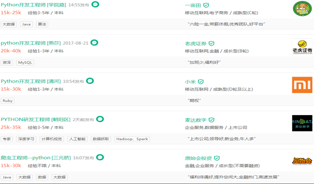Viewport: 314px width, 184px height.
Task: Click salary 20k-40k
Action: tap(11, 51)
